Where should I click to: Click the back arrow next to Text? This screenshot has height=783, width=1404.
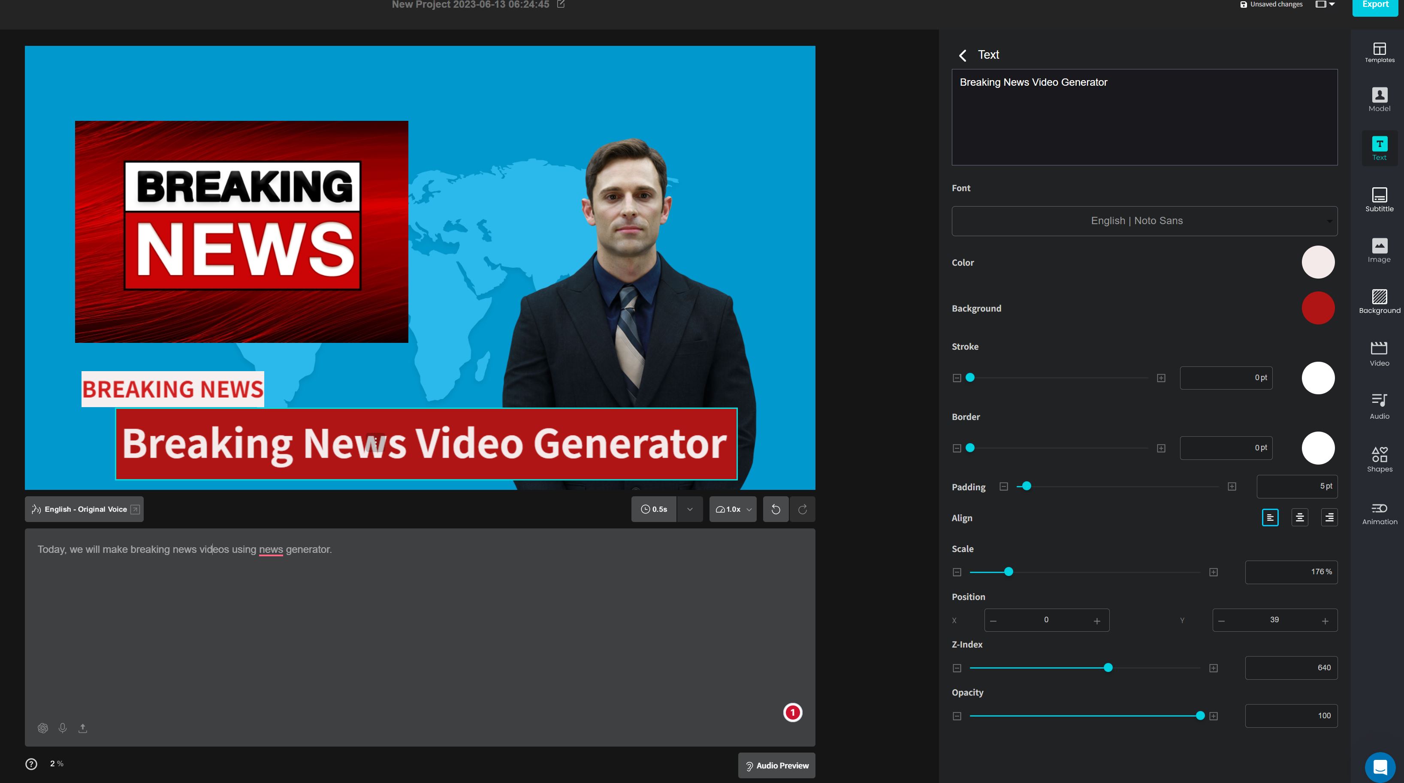click(963, 55)
